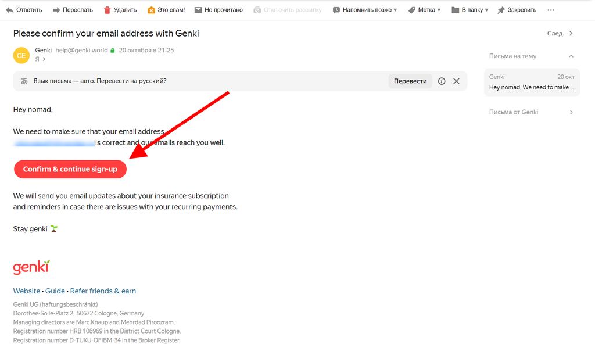Click the Remind later icon (Напомнить позже)
Screen dimensions: 595x355
[x=336, y=10]
